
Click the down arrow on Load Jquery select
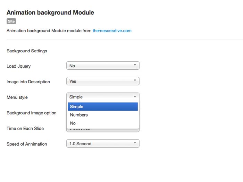(135, 65)
